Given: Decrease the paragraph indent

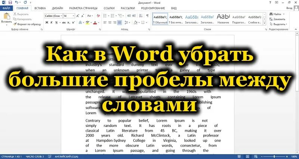Looking at the screenshot, I should (129, 16).
